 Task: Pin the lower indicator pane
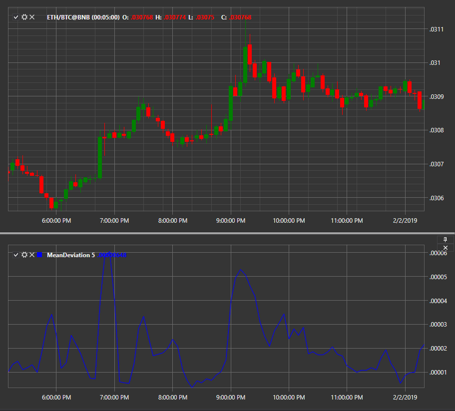click(x=445, y=240)
